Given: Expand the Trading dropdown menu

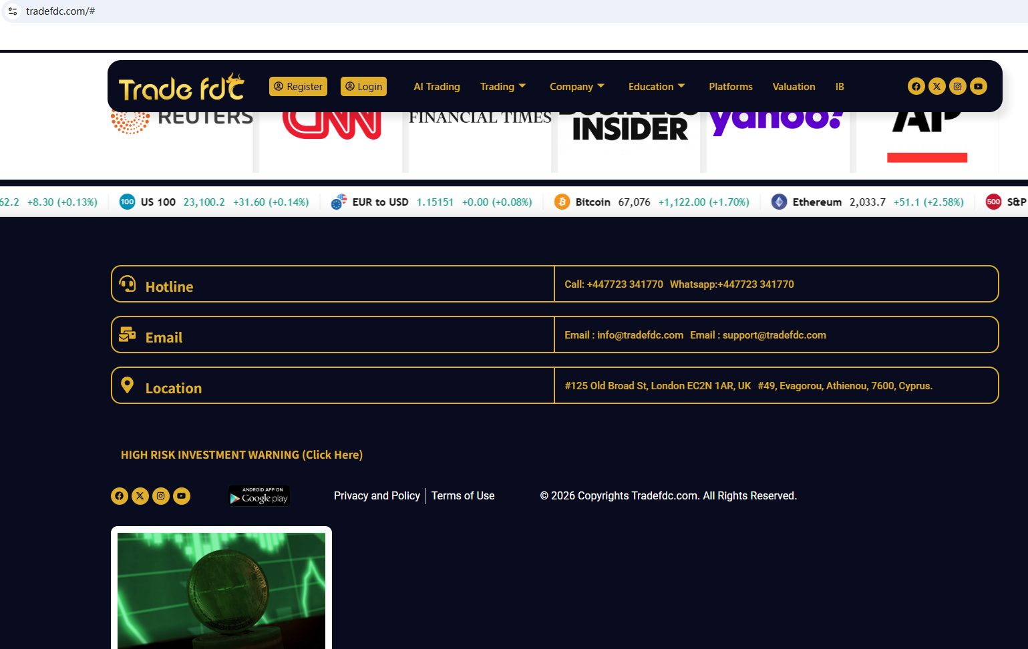Looking at the screenshot, I should pos(502,87).
